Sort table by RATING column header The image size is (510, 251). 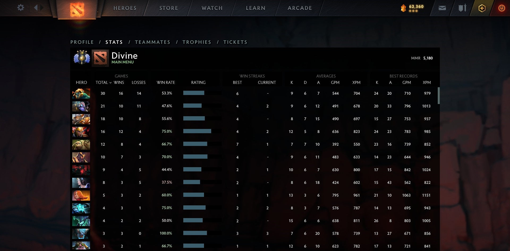point(198,83)
